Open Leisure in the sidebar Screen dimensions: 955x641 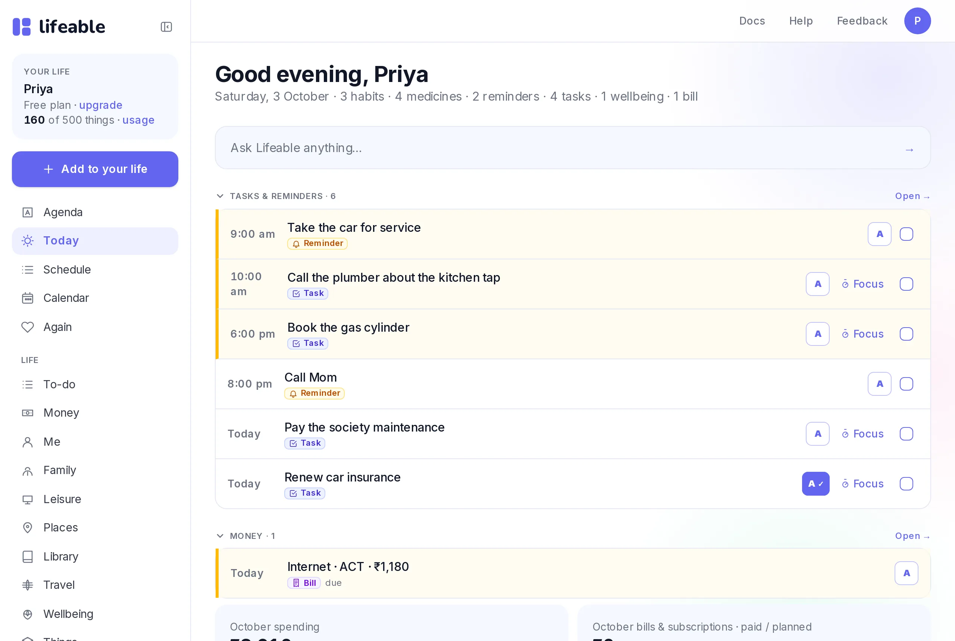click(95, 499)
